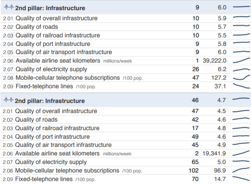Image resolution: width=251 pixels, height=184 pixels.
Task: Click Quality of air transport infrastructure ranked 45
Action: (64, 145)
